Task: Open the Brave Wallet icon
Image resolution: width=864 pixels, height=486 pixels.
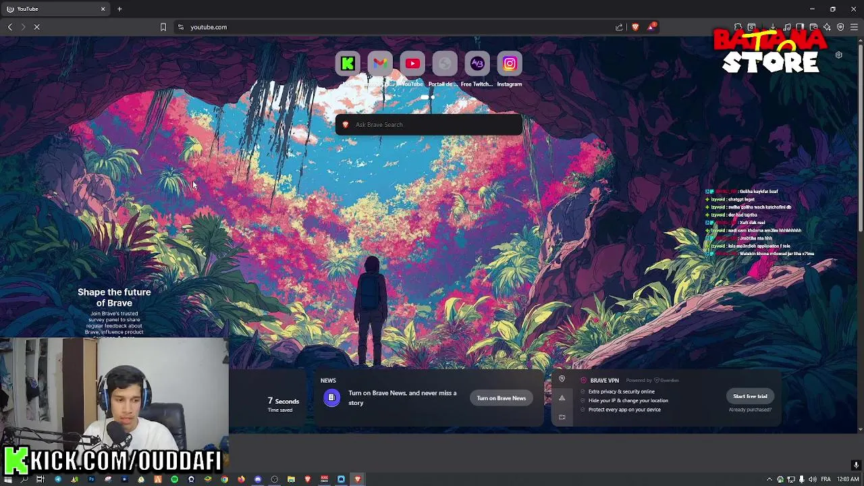Action: click(813, 27)
